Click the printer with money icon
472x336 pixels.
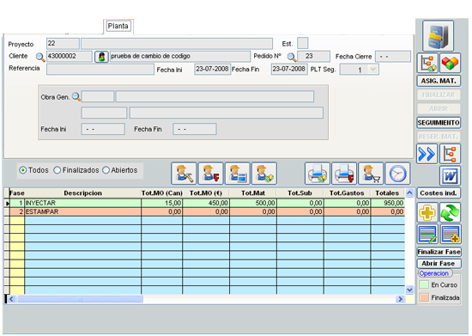pyautogui.click(x=318, y=174)
